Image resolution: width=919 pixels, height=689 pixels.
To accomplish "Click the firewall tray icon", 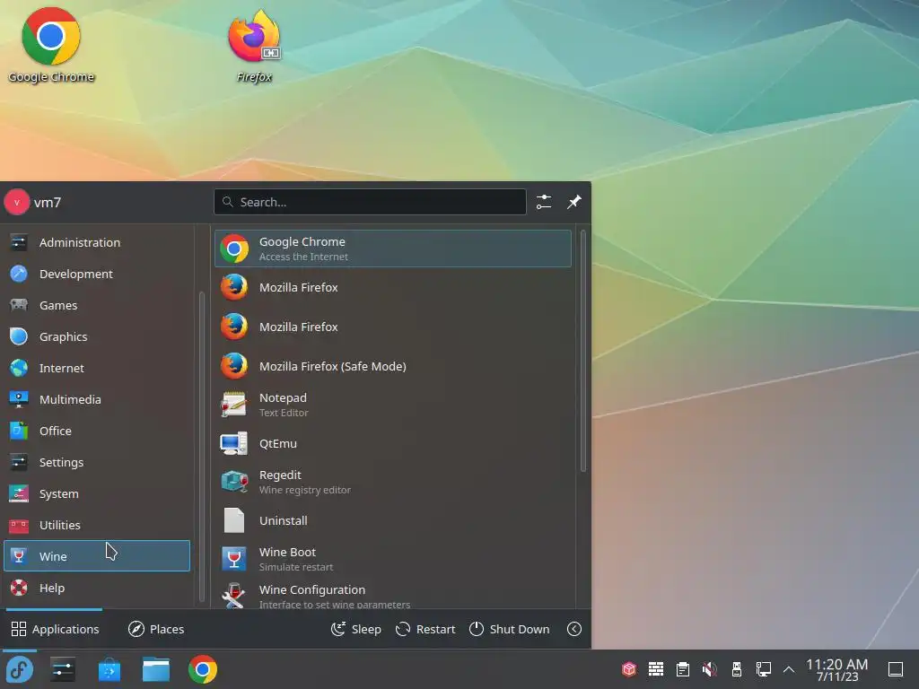I will [x=656, y=669].
